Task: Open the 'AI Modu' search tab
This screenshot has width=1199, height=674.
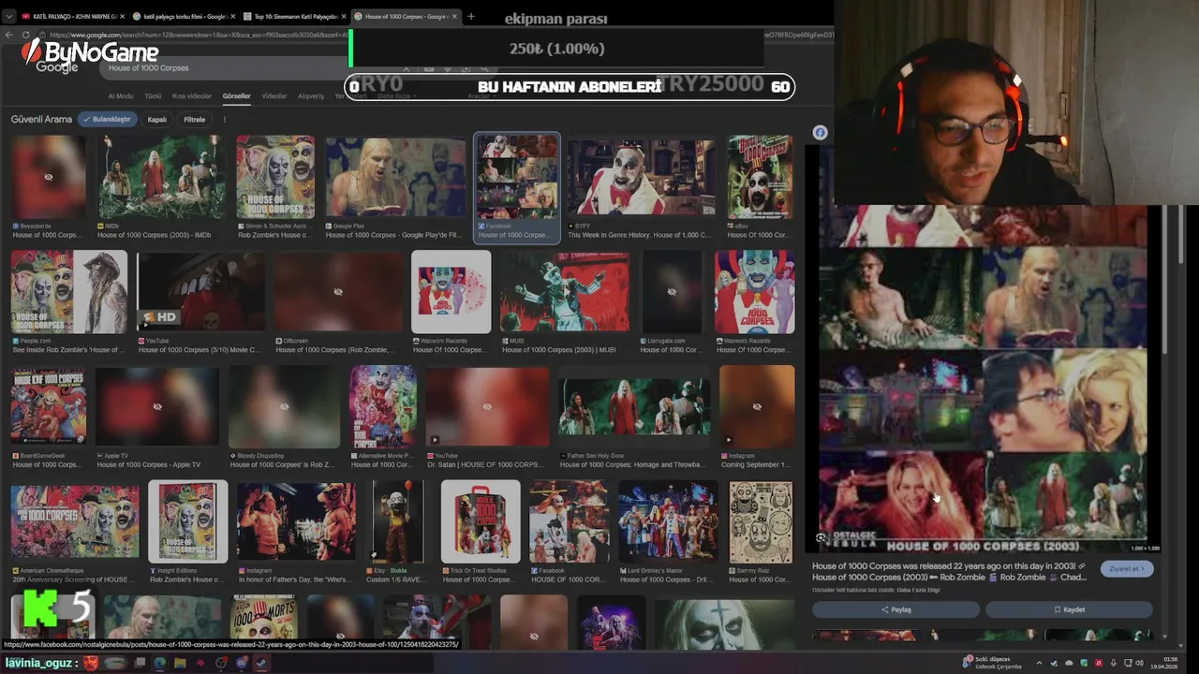Action: tap(121, 95)
